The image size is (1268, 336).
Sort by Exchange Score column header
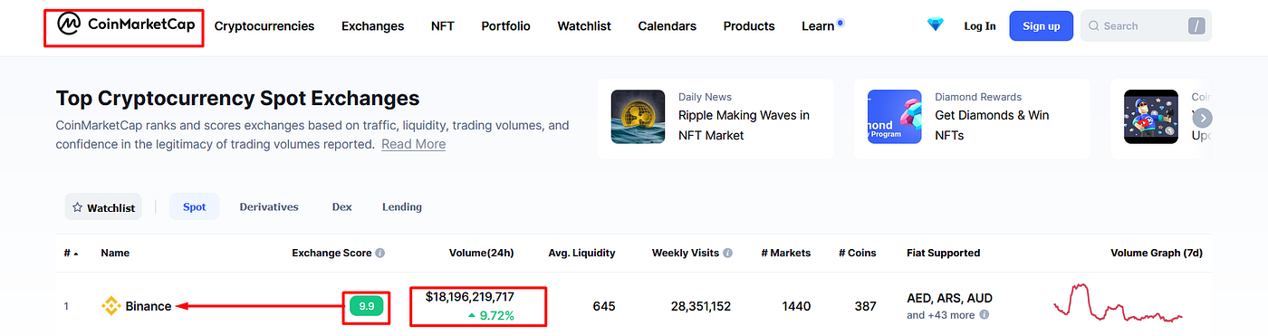pos(331,254)
